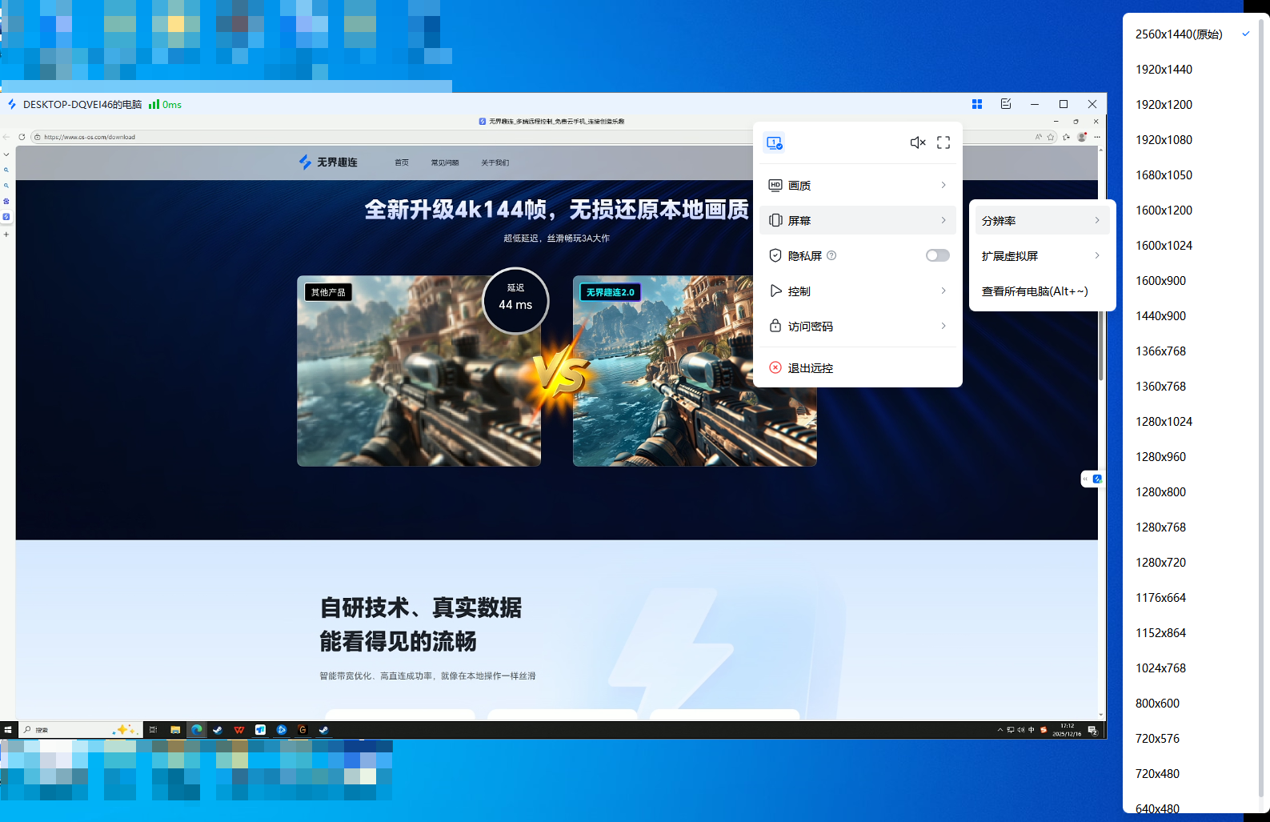Open the favorites list icon in remote browser
The image size is (1270, 822).
tap(1066, 137)
